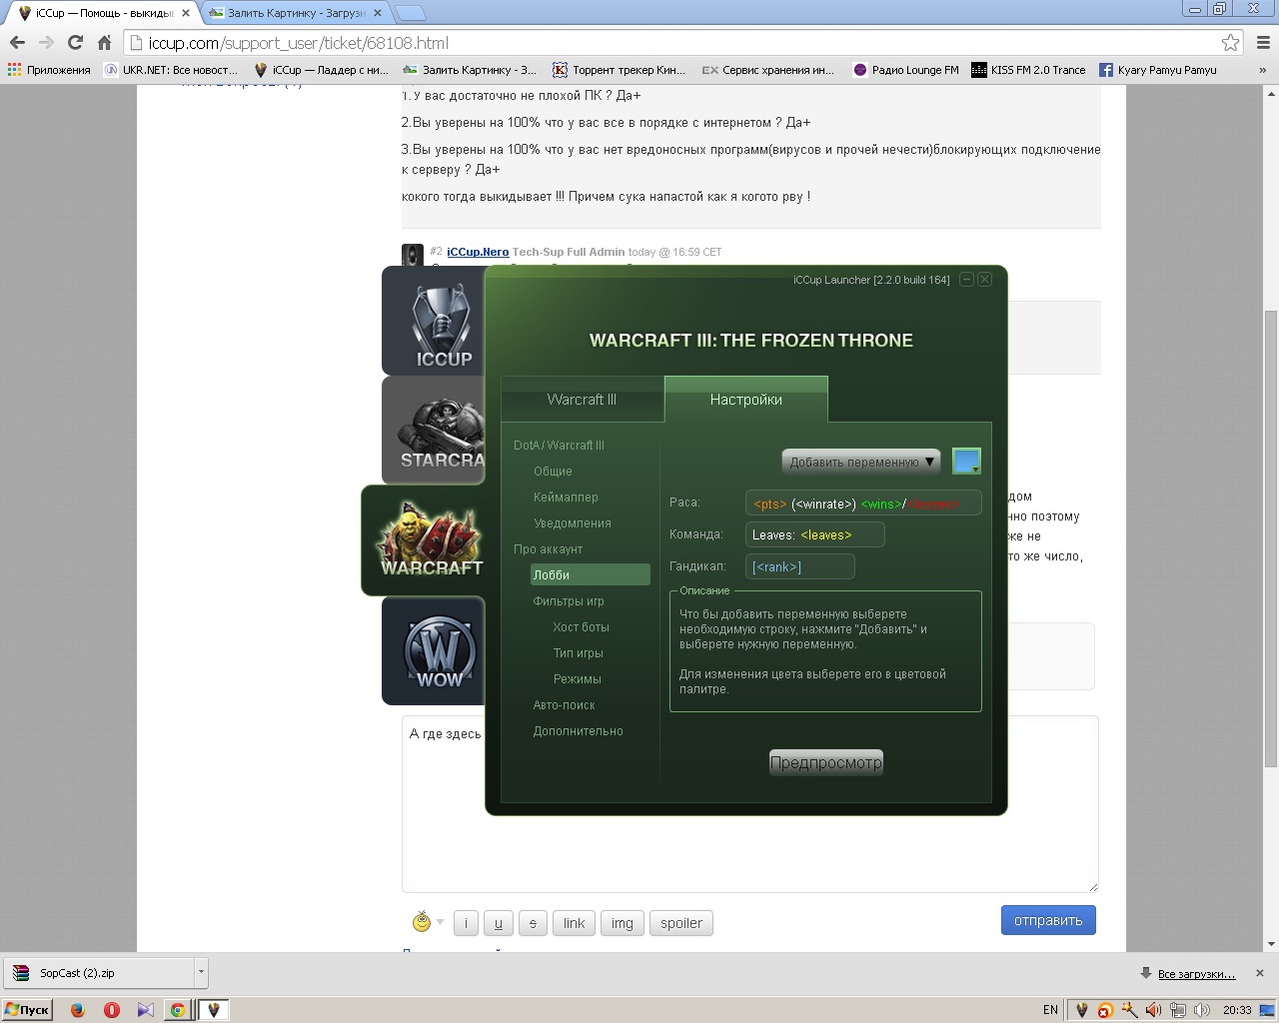The height and width of the screenshot is (1023, 1279).
Task: Switch to the Настройки tab
Action: pyautogui.click(x=745, y=400)
